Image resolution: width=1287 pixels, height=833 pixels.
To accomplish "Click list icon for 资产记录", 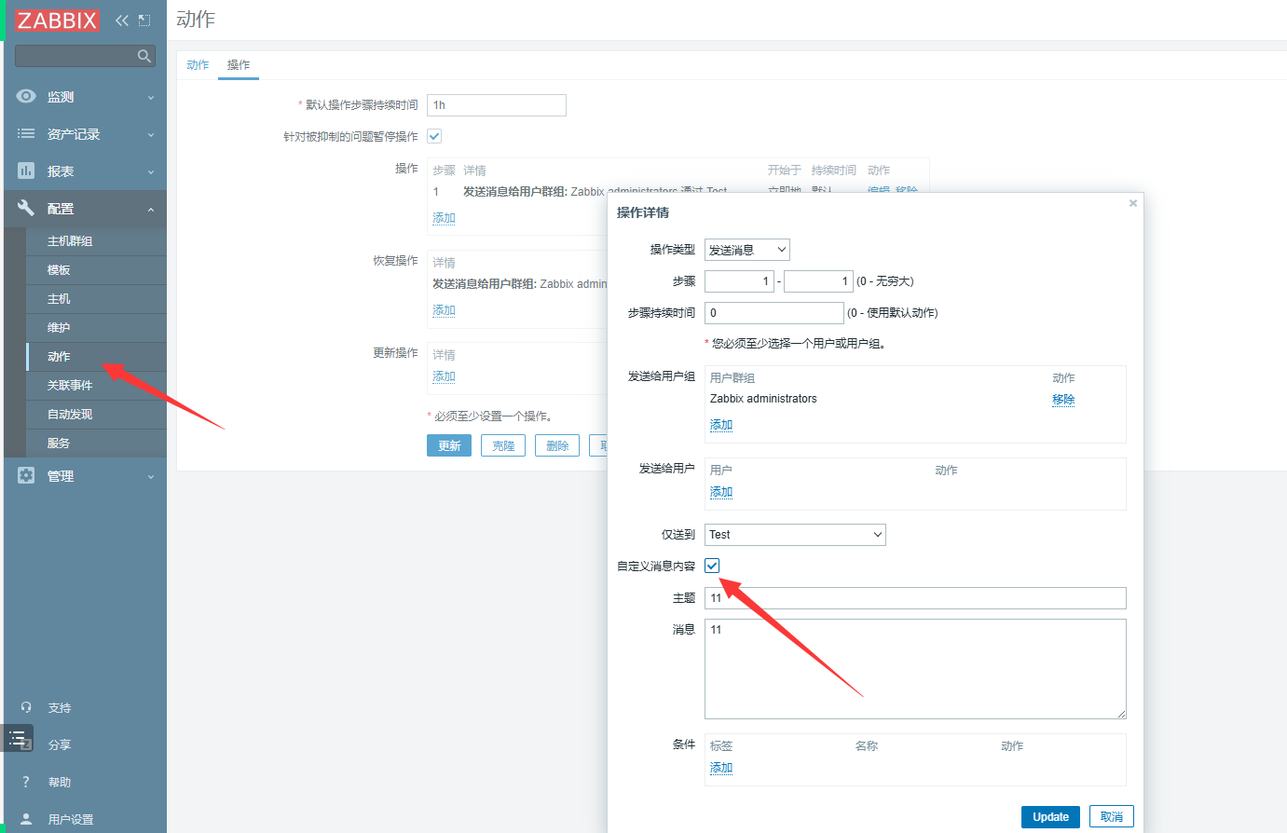I will click(26, 133).
